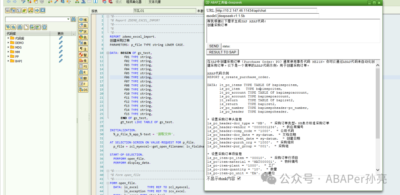Image resolution: width=400 pixels, height=195 pixels.
Task: Click the 美 pretty-print tool button
Action: [x=83, y=43]
